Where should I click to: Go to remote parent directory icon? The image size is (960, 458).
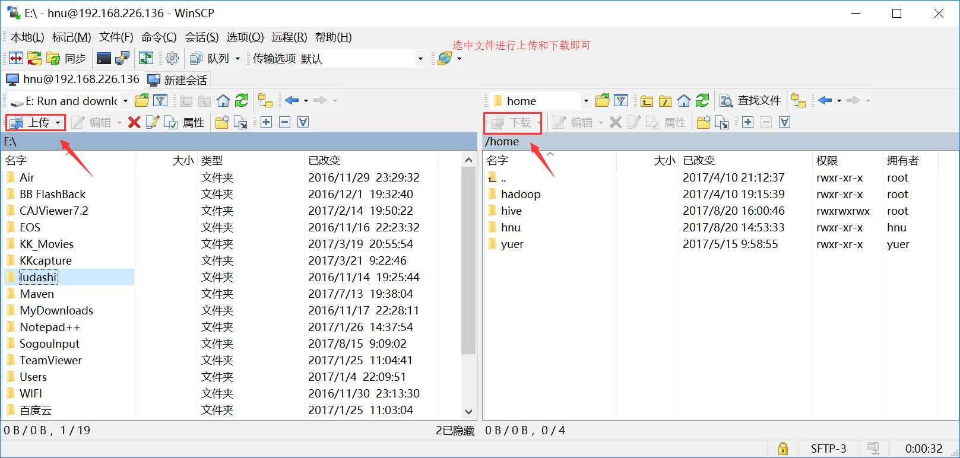tap(647, 100)
